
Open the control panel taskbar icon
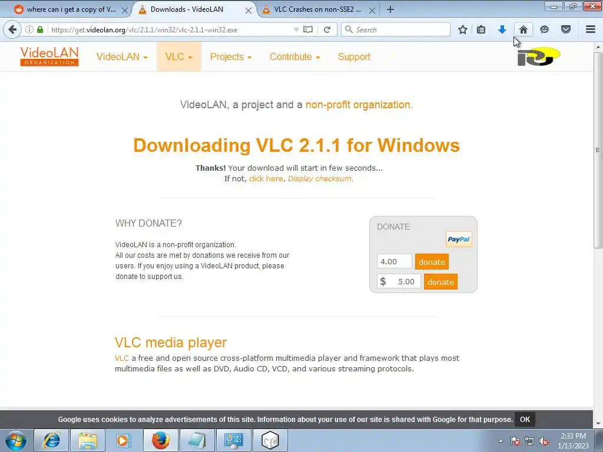click(234, 440)
